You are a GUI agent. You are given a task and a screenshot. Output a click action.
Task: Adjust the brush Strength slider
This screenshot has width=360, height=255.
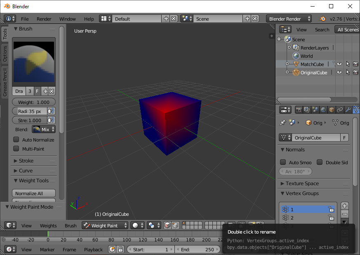point(30,120)
